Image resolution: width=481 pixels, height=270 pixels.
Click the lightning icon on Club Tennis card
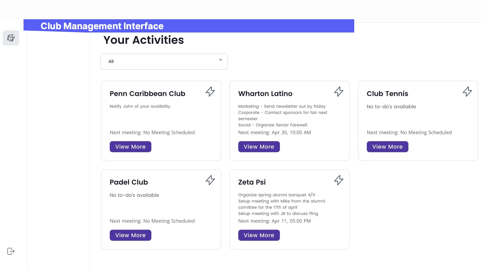[x=467, y=91]
